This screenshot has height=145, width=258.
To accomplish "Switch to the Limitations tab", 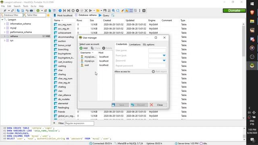I will click(135, 45).
